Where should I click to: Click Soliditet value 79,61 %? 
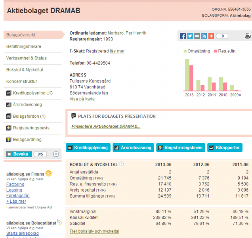201,223
